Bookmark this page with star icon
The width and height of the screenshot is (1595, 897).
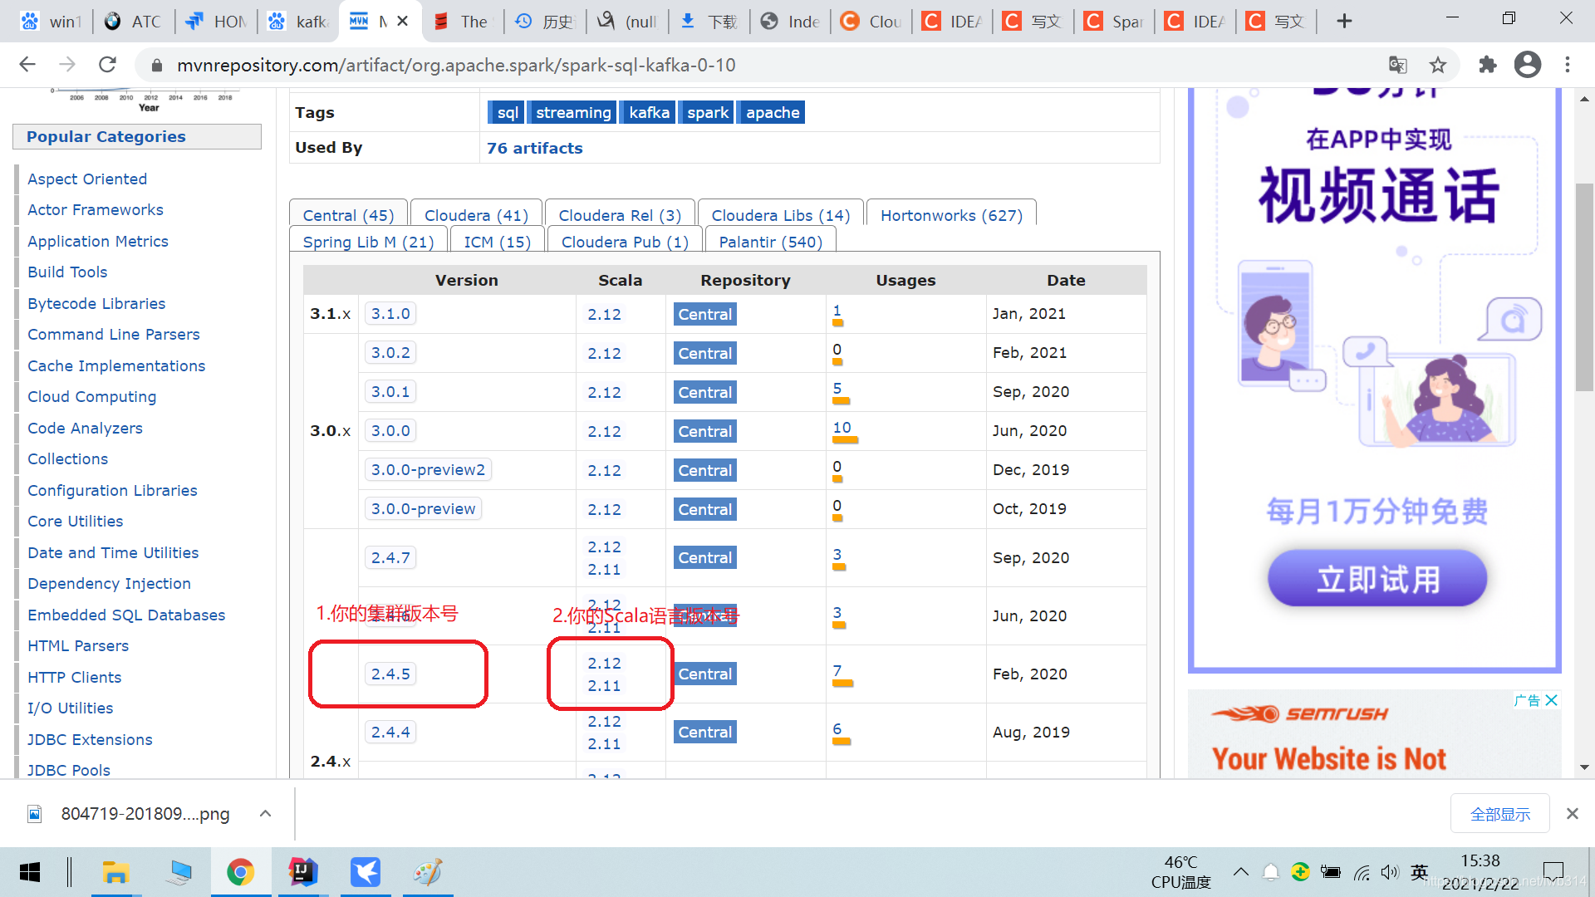click(x=1438, y=65)
